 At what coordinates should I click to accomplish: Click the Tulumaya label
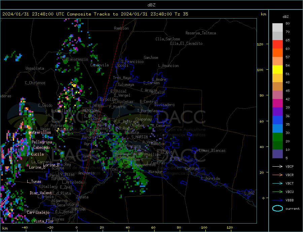[x=126, y=85]
